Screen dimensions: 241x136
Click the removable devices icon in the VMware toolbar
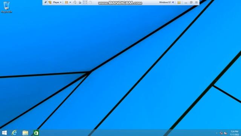[x=80, y=2]
